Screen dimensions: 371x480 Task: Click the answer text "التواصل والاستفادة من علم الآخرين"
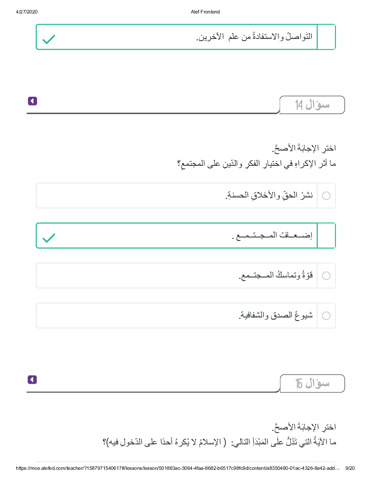point(254,37)
